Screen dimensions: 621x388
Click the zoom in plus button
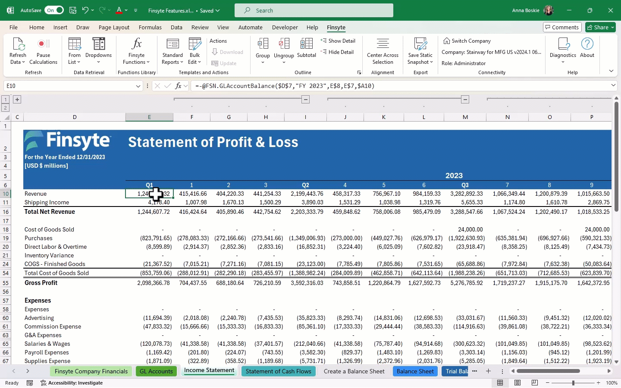pyautogui.click(x=599, y=383)
